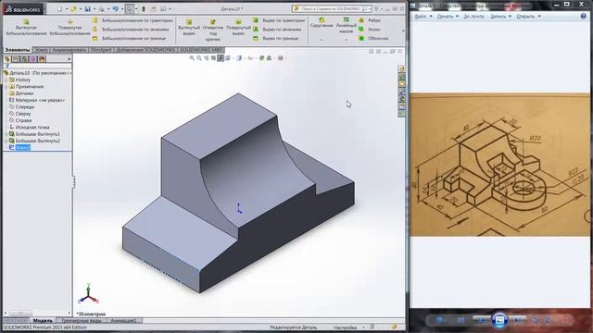Select the Деталь10 root tree item

pos(36,73)
